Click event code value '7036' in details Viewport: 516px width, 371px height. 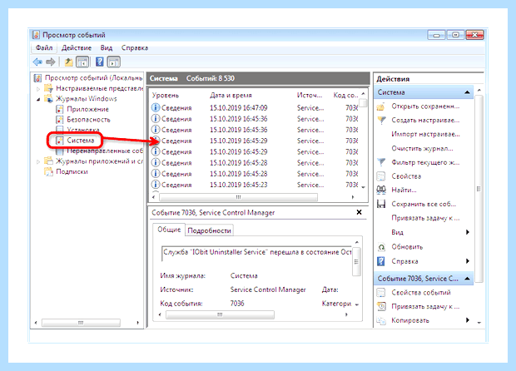tap(237, 304)
